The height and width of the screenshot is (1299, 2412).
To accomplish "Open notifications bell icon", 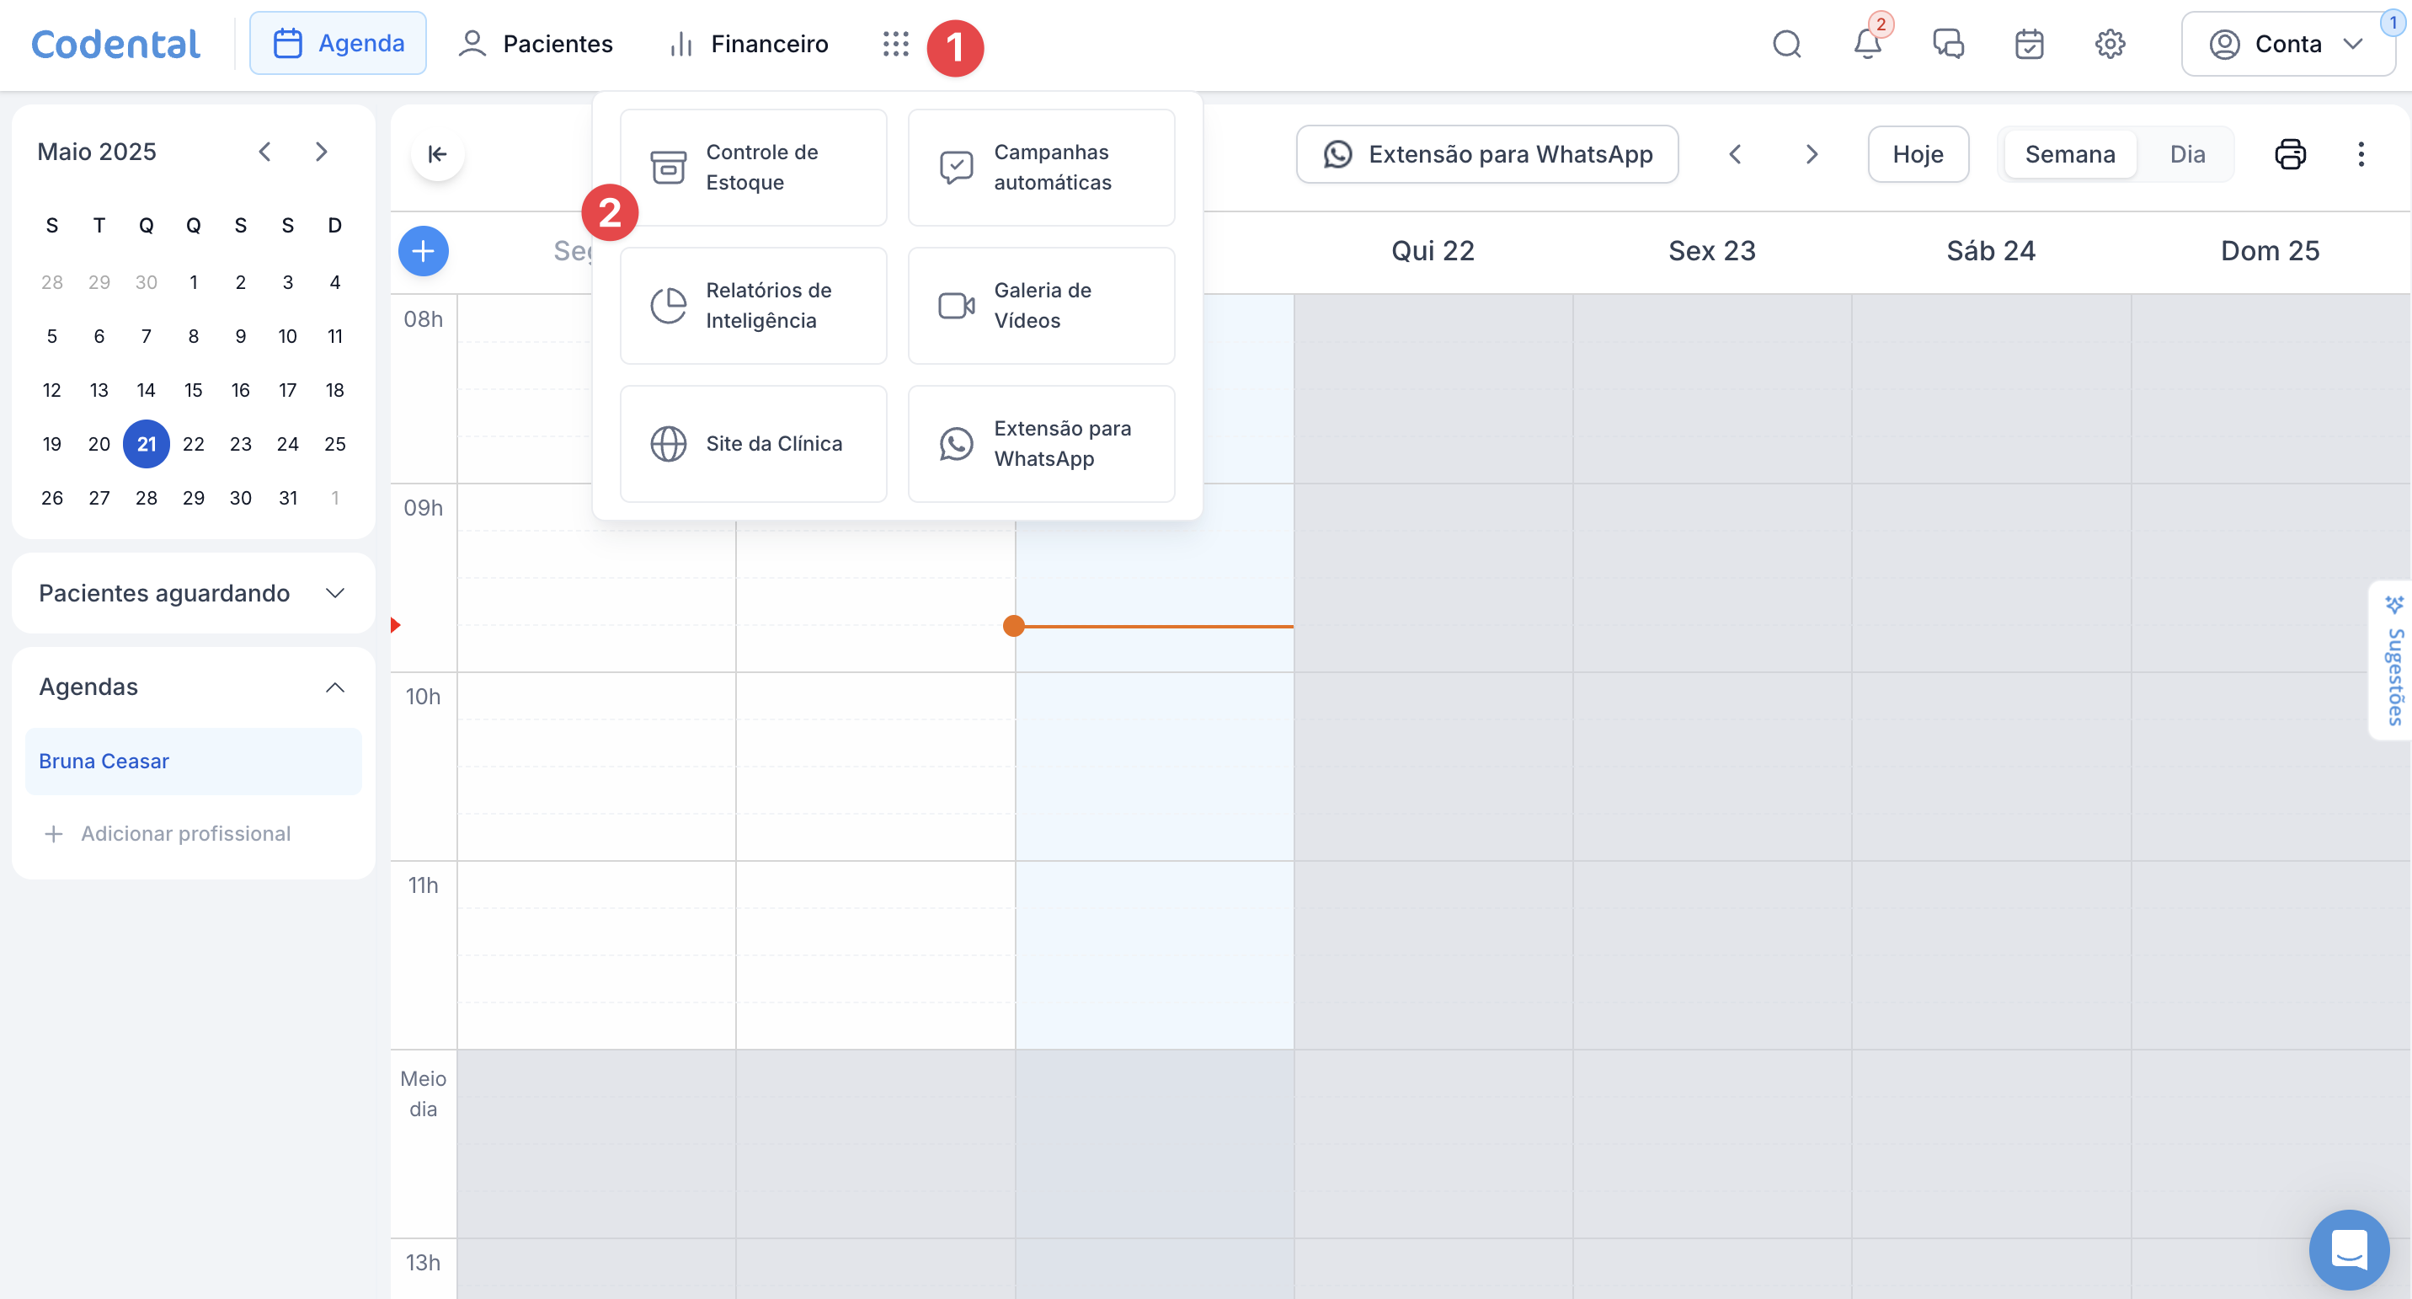I will point(1867,44).
